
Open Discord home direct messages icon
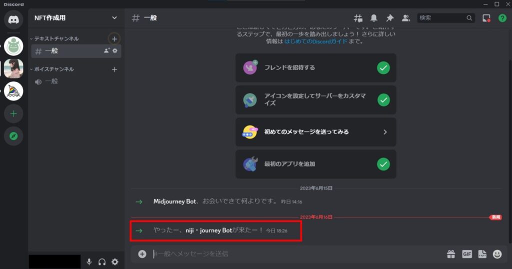tap(13, 19)
